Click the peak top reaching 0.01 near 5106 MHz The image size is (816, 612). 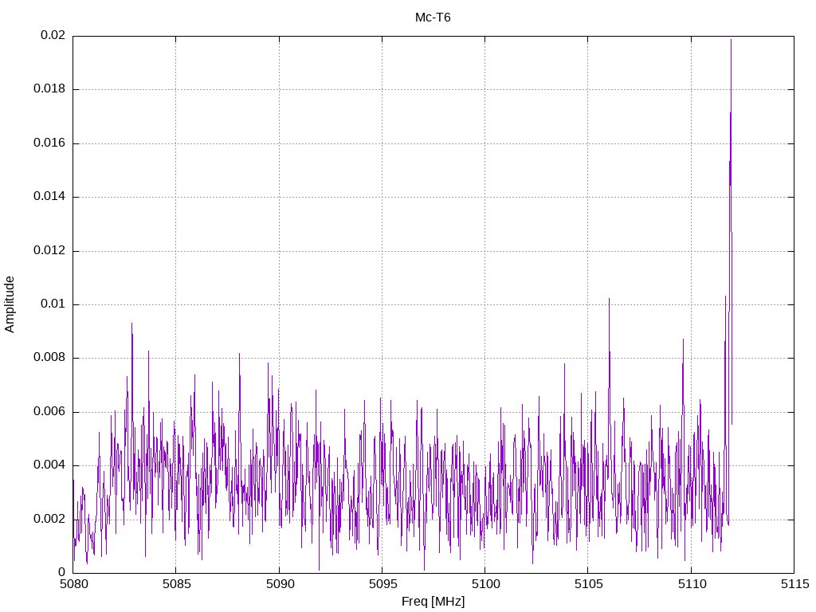(x=609, y=299)
